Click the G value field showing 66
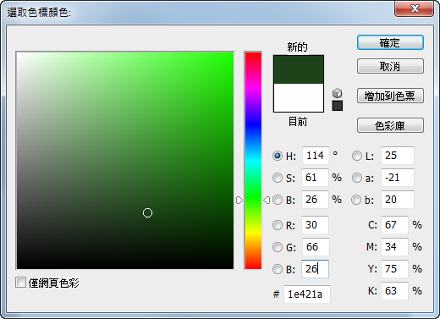Image resolution: width=440 pixels, height=319 pixels. click(x=316, y=247)
